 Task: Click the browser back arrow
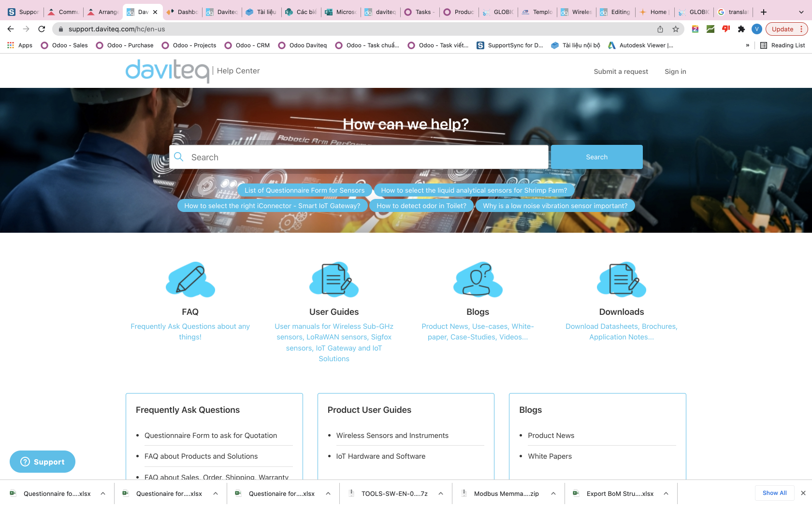click(11, 29)
